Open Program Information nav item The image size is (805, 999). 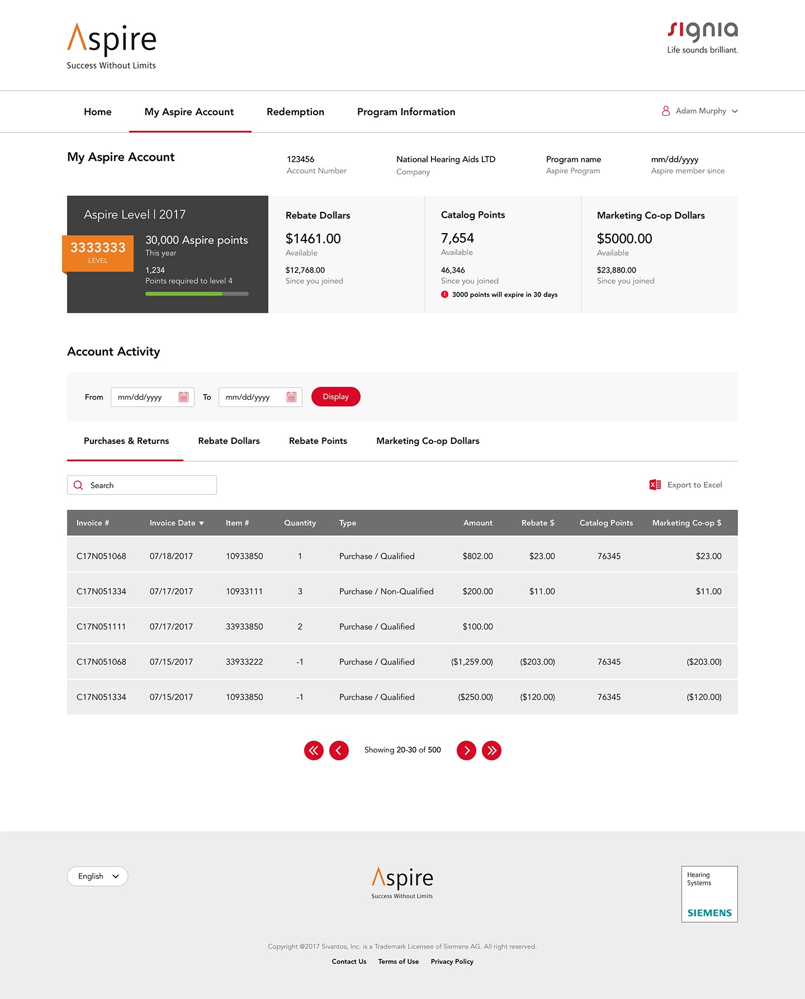[406, 112]
